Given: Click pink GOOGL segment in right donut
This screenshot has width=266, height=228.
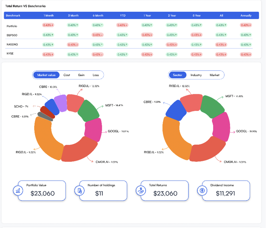Looking at the screenshot, I should [221, 127].
